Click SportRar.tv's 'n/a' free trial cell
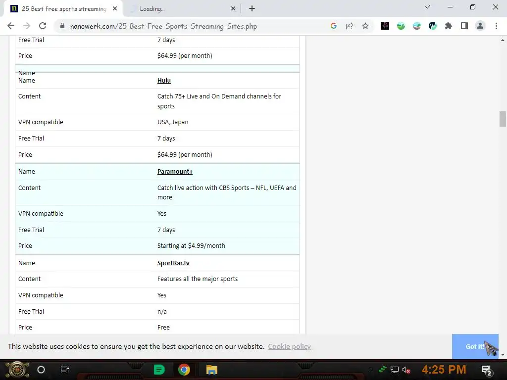This screenshot has width=507, height=380. (x=162, y=312)
